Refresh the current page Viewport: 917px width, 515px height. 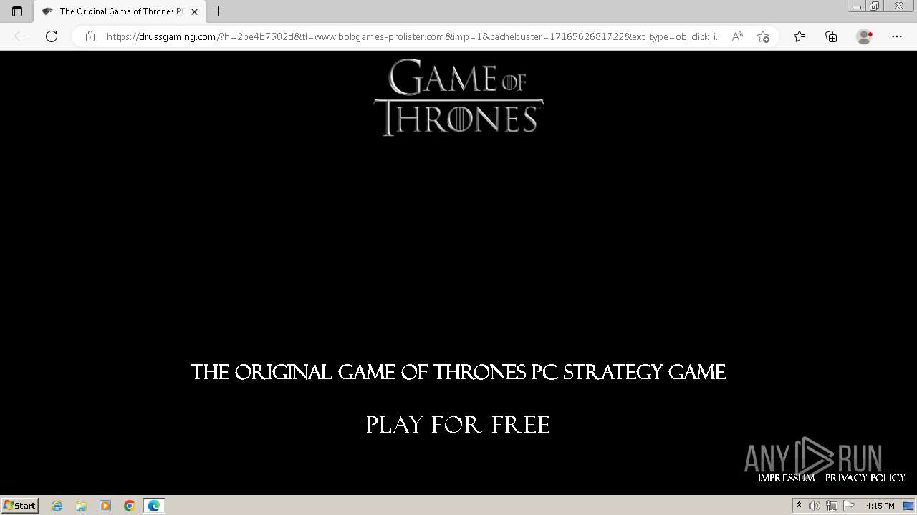click(52, 36)
